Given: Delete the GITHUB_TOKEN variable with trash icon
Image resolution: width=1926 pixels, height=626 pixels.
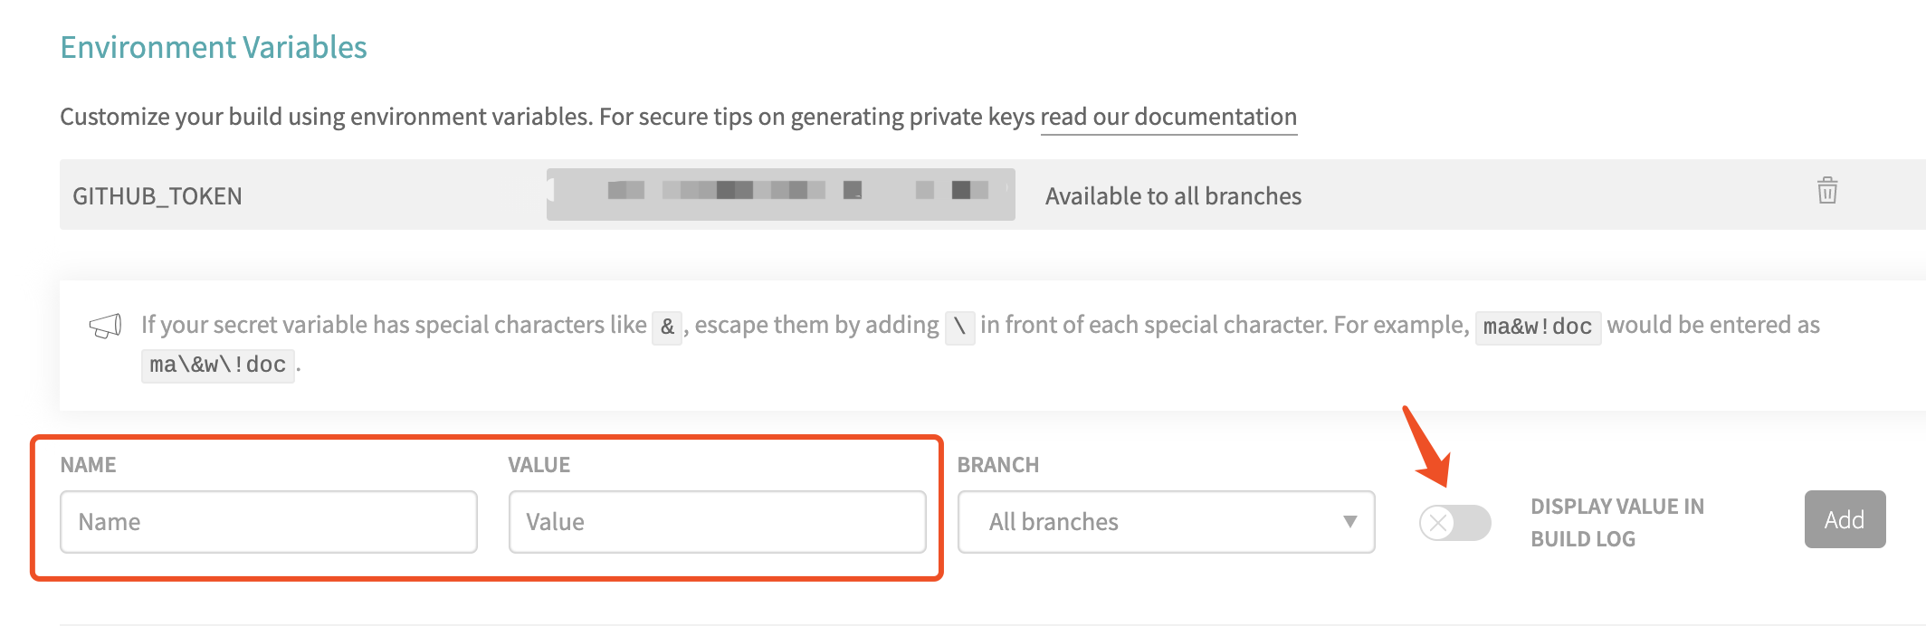Looking at the screenshot, I should (x=1826, y=191).
